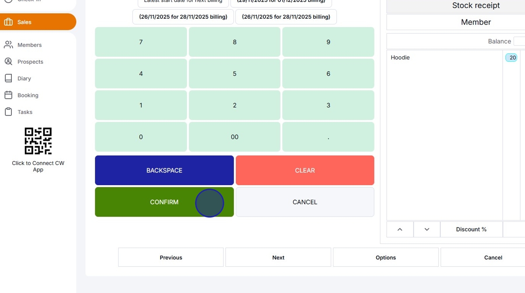The height and width of the screenshot is (293, 525).
Task: Move the receipt selection up with the up chevron
Action: [400, 229]
